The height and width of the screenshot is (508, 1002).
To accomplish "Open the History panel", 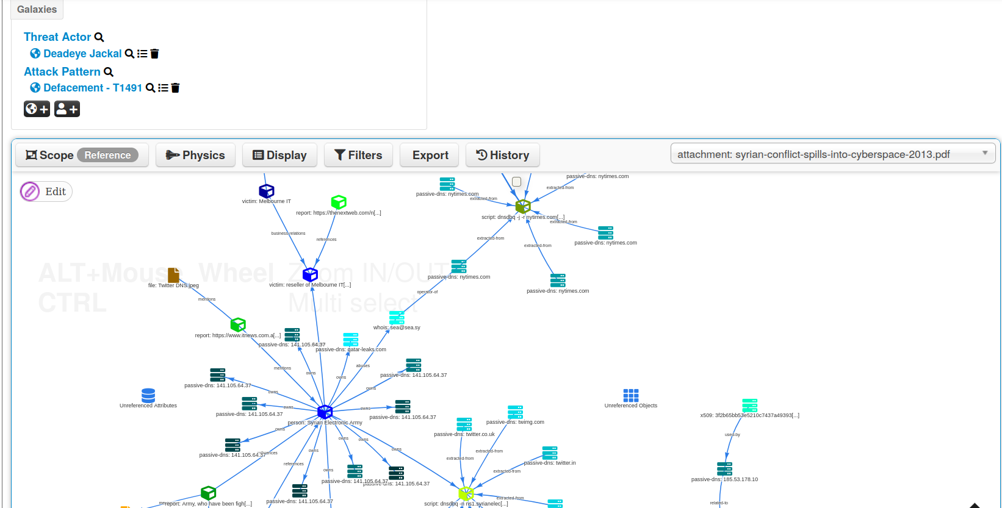I will point(502,156).
